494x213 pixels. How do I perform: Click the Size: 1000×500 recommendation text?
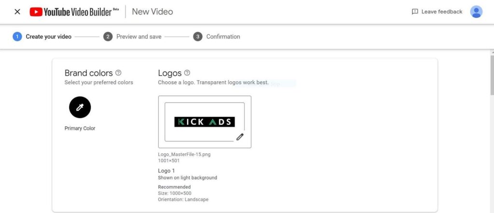pyautogui.click(x=175, y=193)
